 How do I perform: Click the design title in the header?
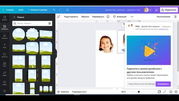(x=123, y=10)
